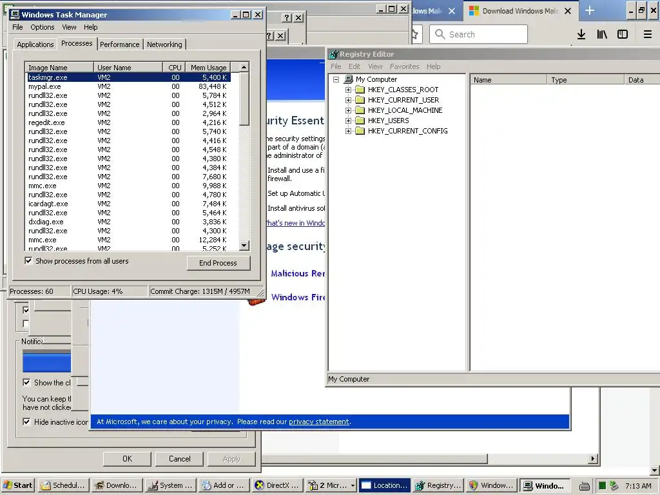
Task: Switch to the Networking tab
Action: pos(164,44)
